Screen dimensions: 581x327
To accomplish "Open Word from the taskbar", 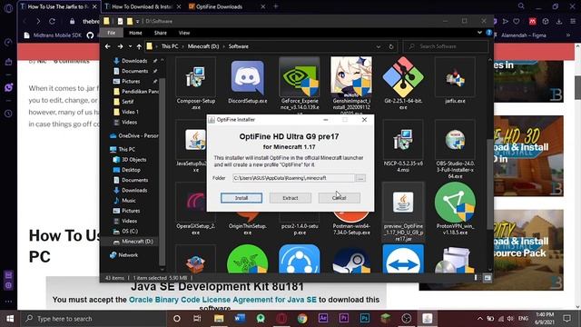I will pos(240,319).
